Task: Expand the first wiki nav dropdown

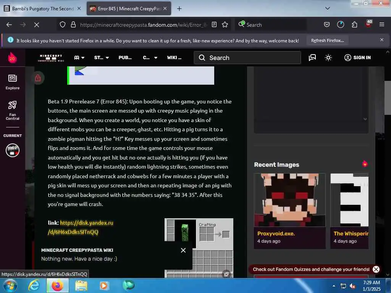Action: [x=79, y=58]
